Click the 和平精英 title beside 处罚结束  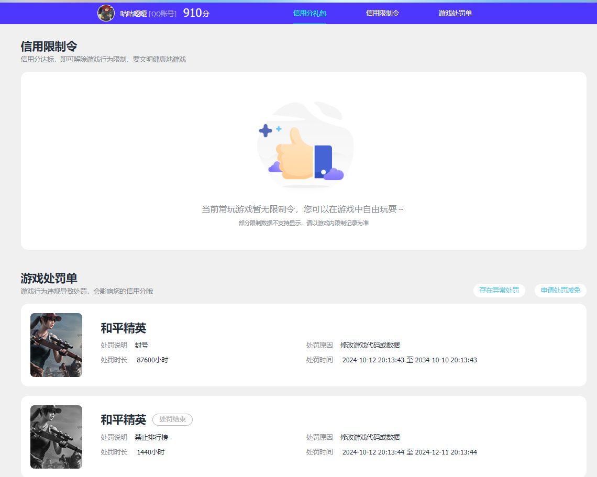[124, 419]
